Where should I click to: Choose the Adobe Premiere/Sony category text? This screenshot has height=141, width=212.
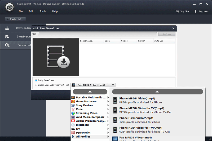[x=91, y=121]
